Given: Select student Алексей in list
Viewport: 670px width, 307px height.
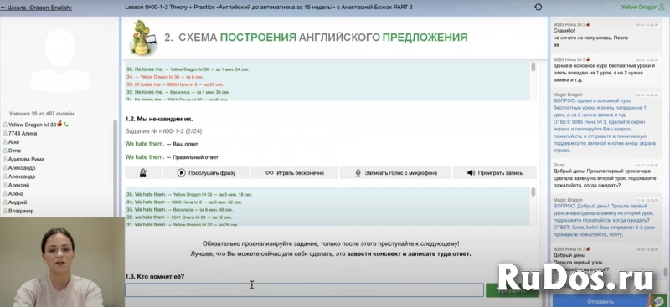Looking at the screenshot, I should pyautogui.click(x=18, y=185).
